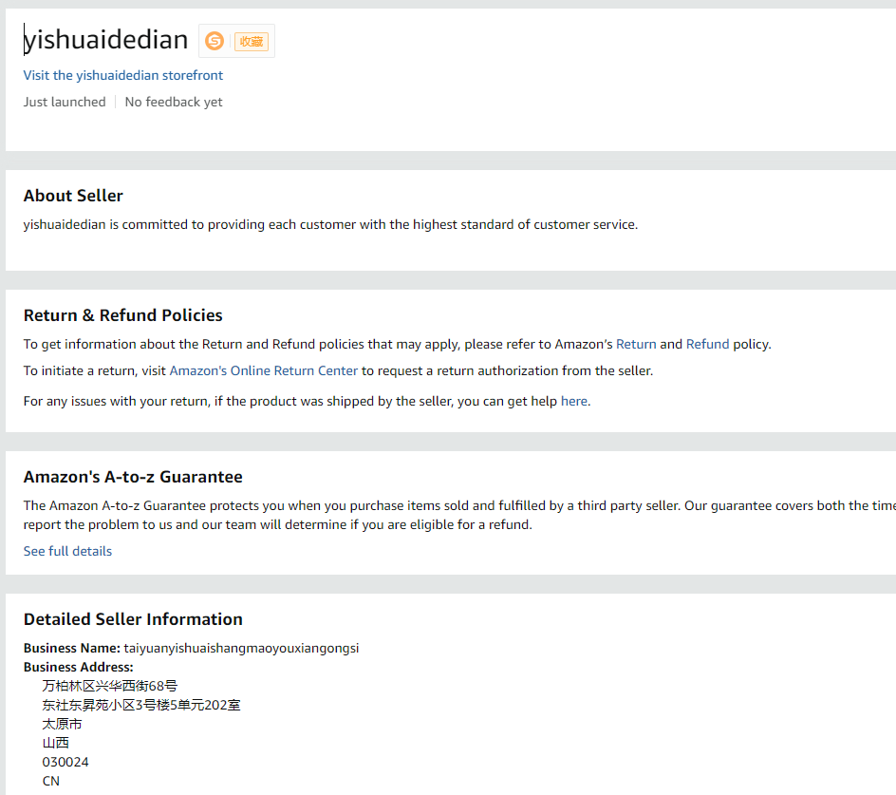This screenshot has width=896, height=795.
Task: Click the About Seller heading
Action: tap(73, 196)
